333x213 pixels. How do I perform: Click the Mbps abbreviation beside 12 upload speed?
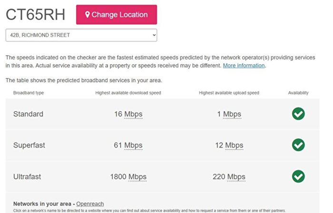point(234,145)
